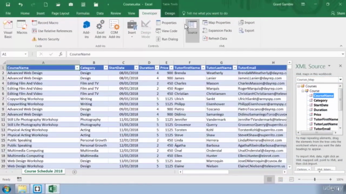Open the Courses_Map XML maps dropdown
Screen dimensions: 346x194
[341, 80]
